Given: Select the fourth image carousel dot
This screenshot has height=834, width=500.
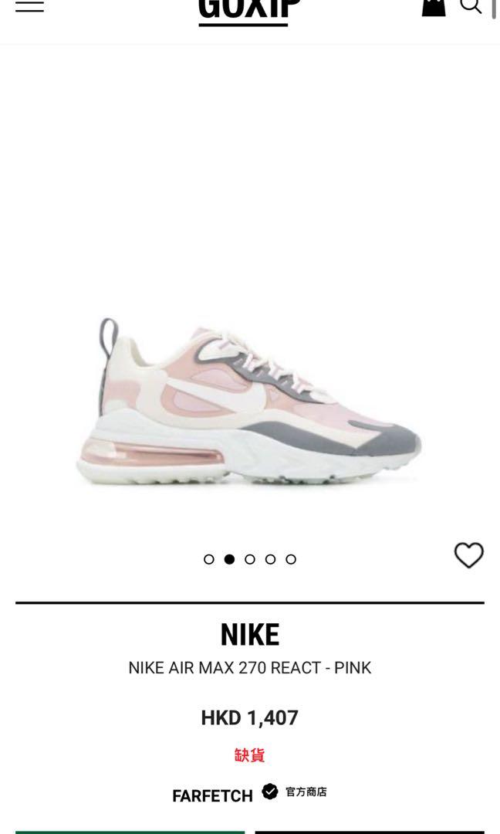Looking at the screenshot, I should pyautogui.click(x=271, y=559).
